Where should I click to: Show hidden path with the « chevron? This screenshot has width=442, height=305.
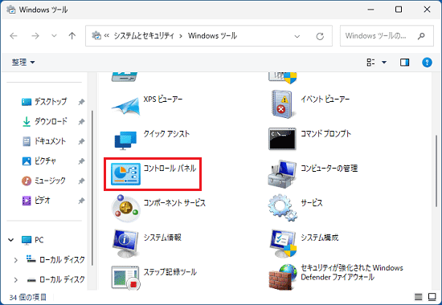point(107,36)
